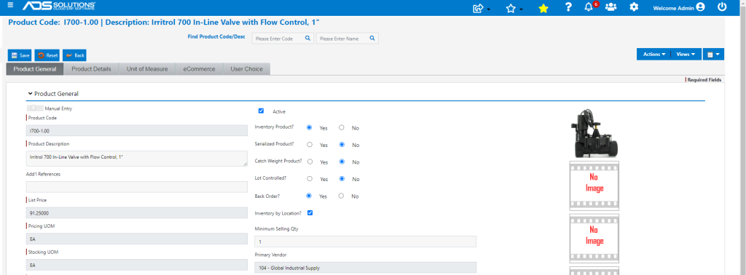Screen dimensions: 746x275
Task: Select Yes for Catch Weight Product
Action: point(310,162)
